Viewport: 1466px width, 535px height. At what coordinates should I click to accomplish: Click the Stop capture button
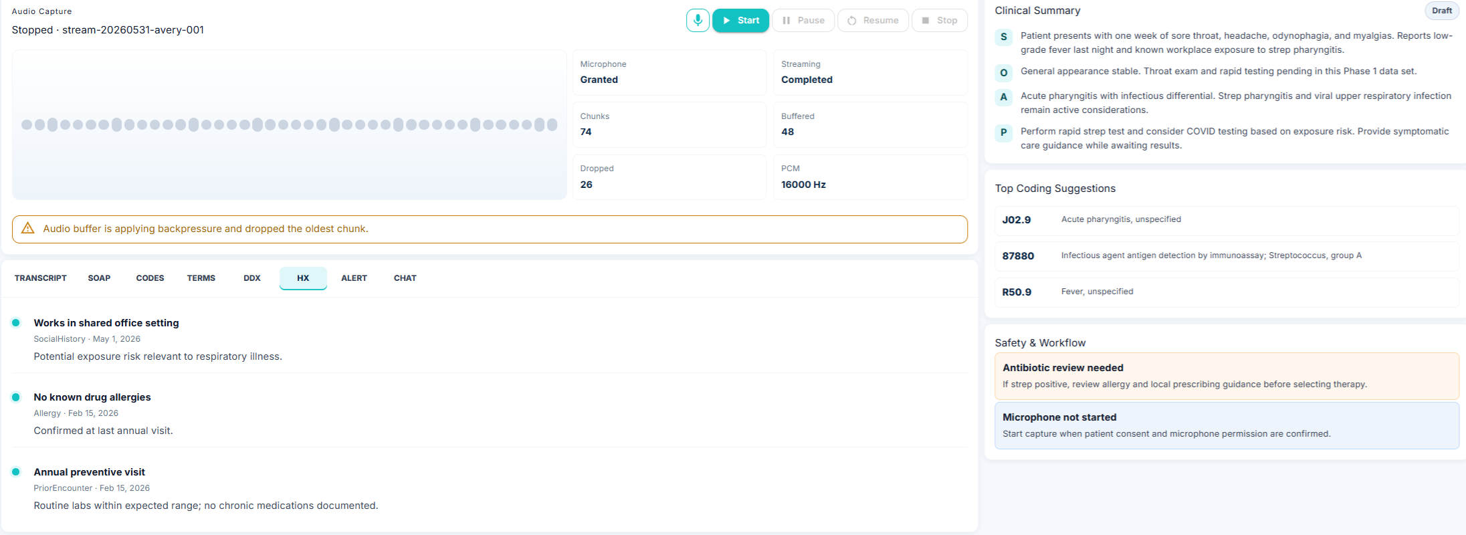(x=940, y=21)
